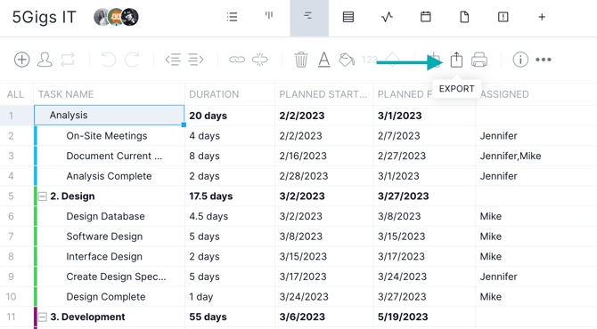Open the files view icon
Image resolution: width=597 pixels, height=329 pixels.
coord(464,17)
